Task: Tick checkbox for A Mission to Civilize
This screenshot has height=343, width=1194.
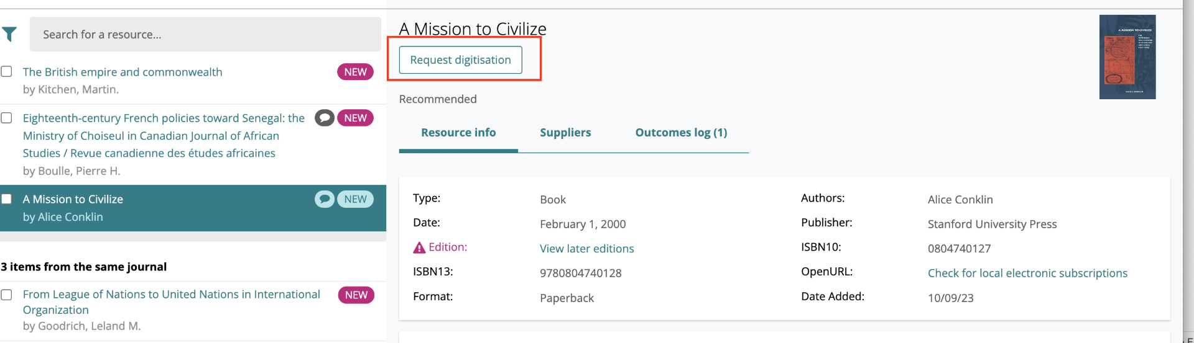Action: pos(7,199)
